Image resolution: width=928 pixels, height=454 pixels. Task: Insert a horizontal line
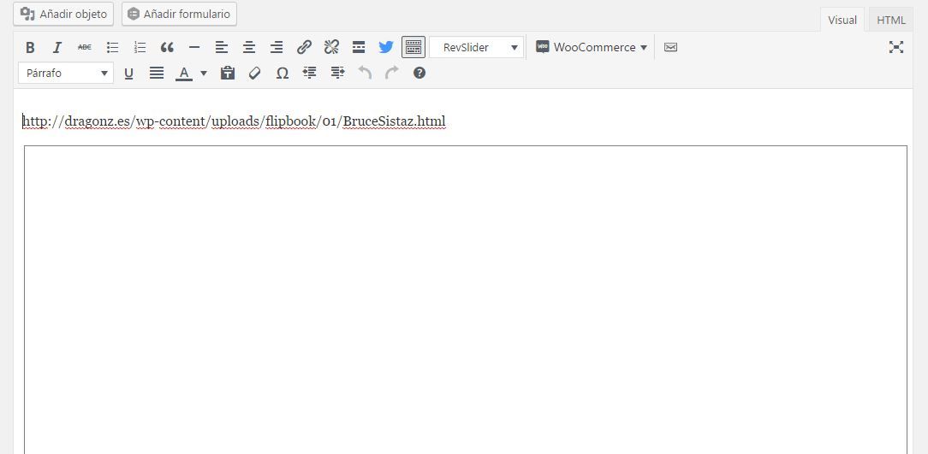[194, 47]
